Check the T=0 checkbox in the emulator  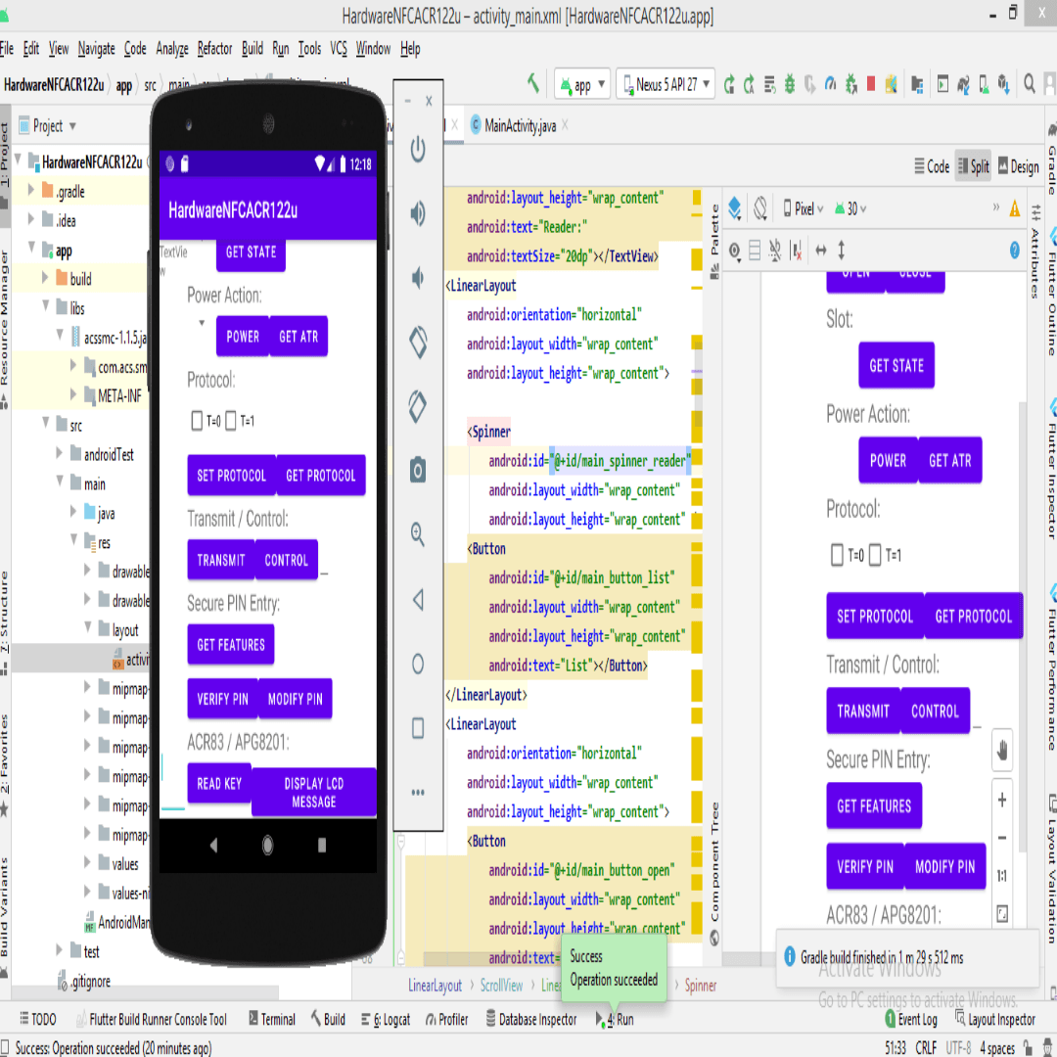click(197, 422)
